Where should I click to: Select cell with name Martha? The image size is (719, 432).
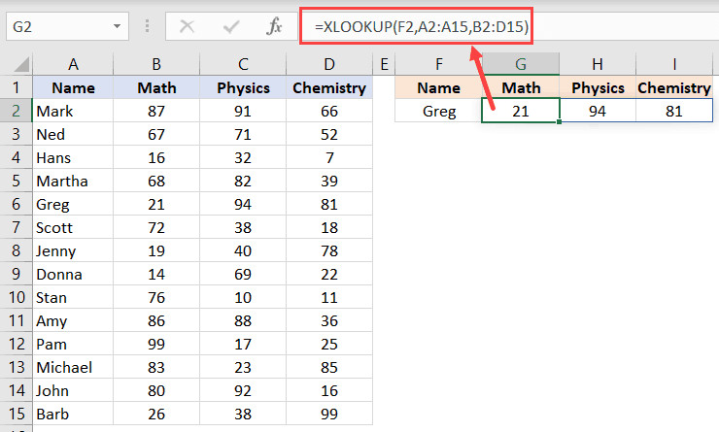73,181
